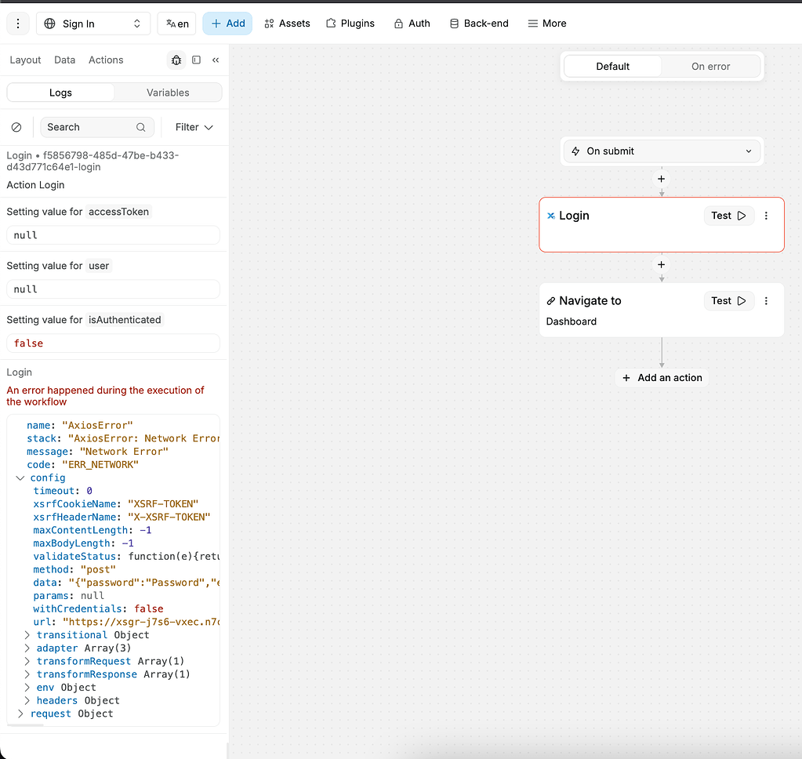Select the Default workflow branch
Viewport: 802px width, 759px height.
pyautogui.click(x=612, y=66)
